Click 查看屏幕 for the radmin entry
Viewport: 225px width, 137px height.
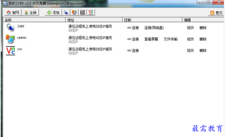151,39
